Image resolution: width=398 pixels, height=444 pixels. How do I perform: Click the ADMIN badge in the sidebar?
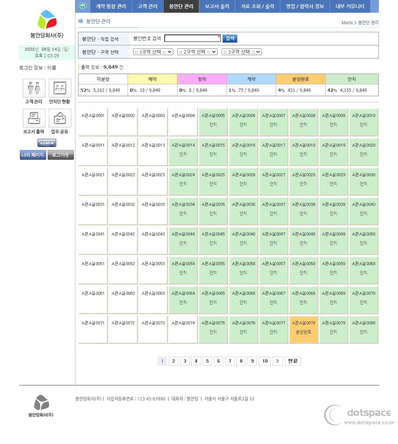(x=47, y=142)
